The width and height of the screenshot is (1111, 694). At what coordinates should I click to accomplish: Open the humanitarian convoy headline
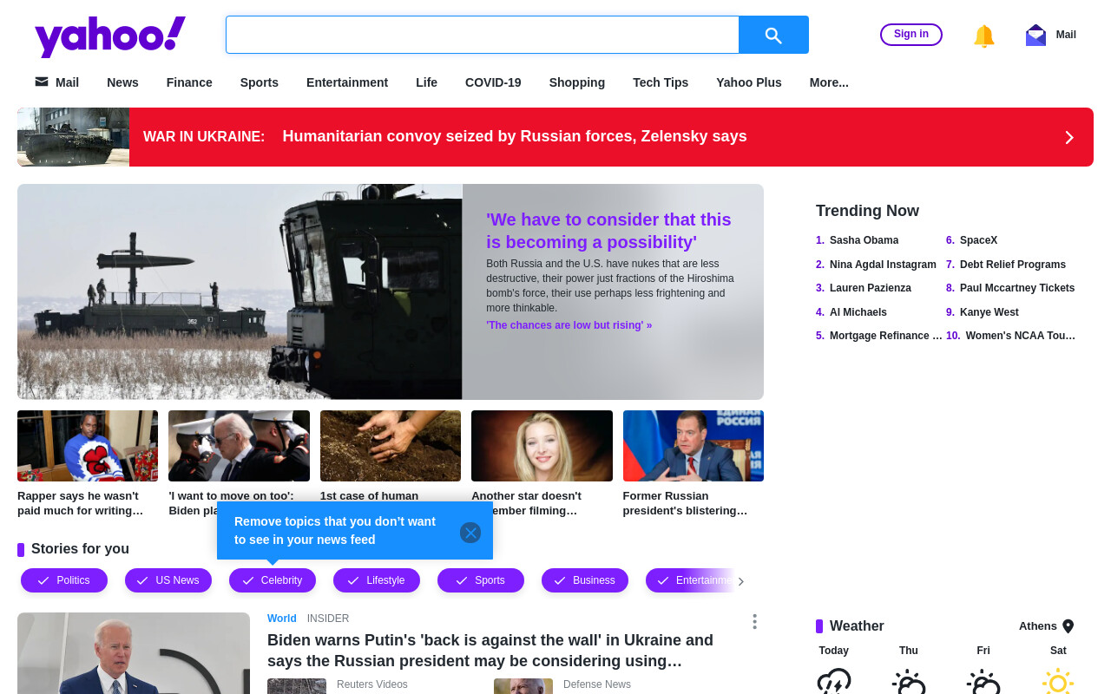click(x=515, y=136)
